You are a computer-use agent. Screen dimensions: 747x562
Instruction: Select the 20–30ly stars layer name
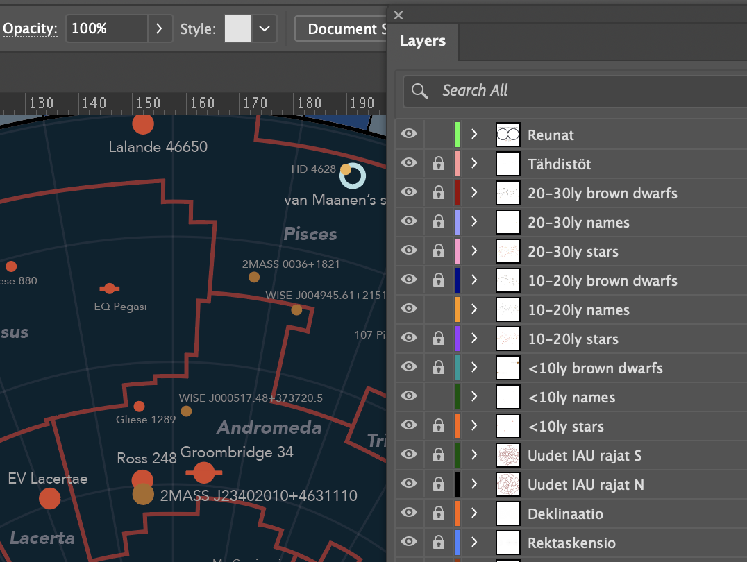tap(573, 251)
